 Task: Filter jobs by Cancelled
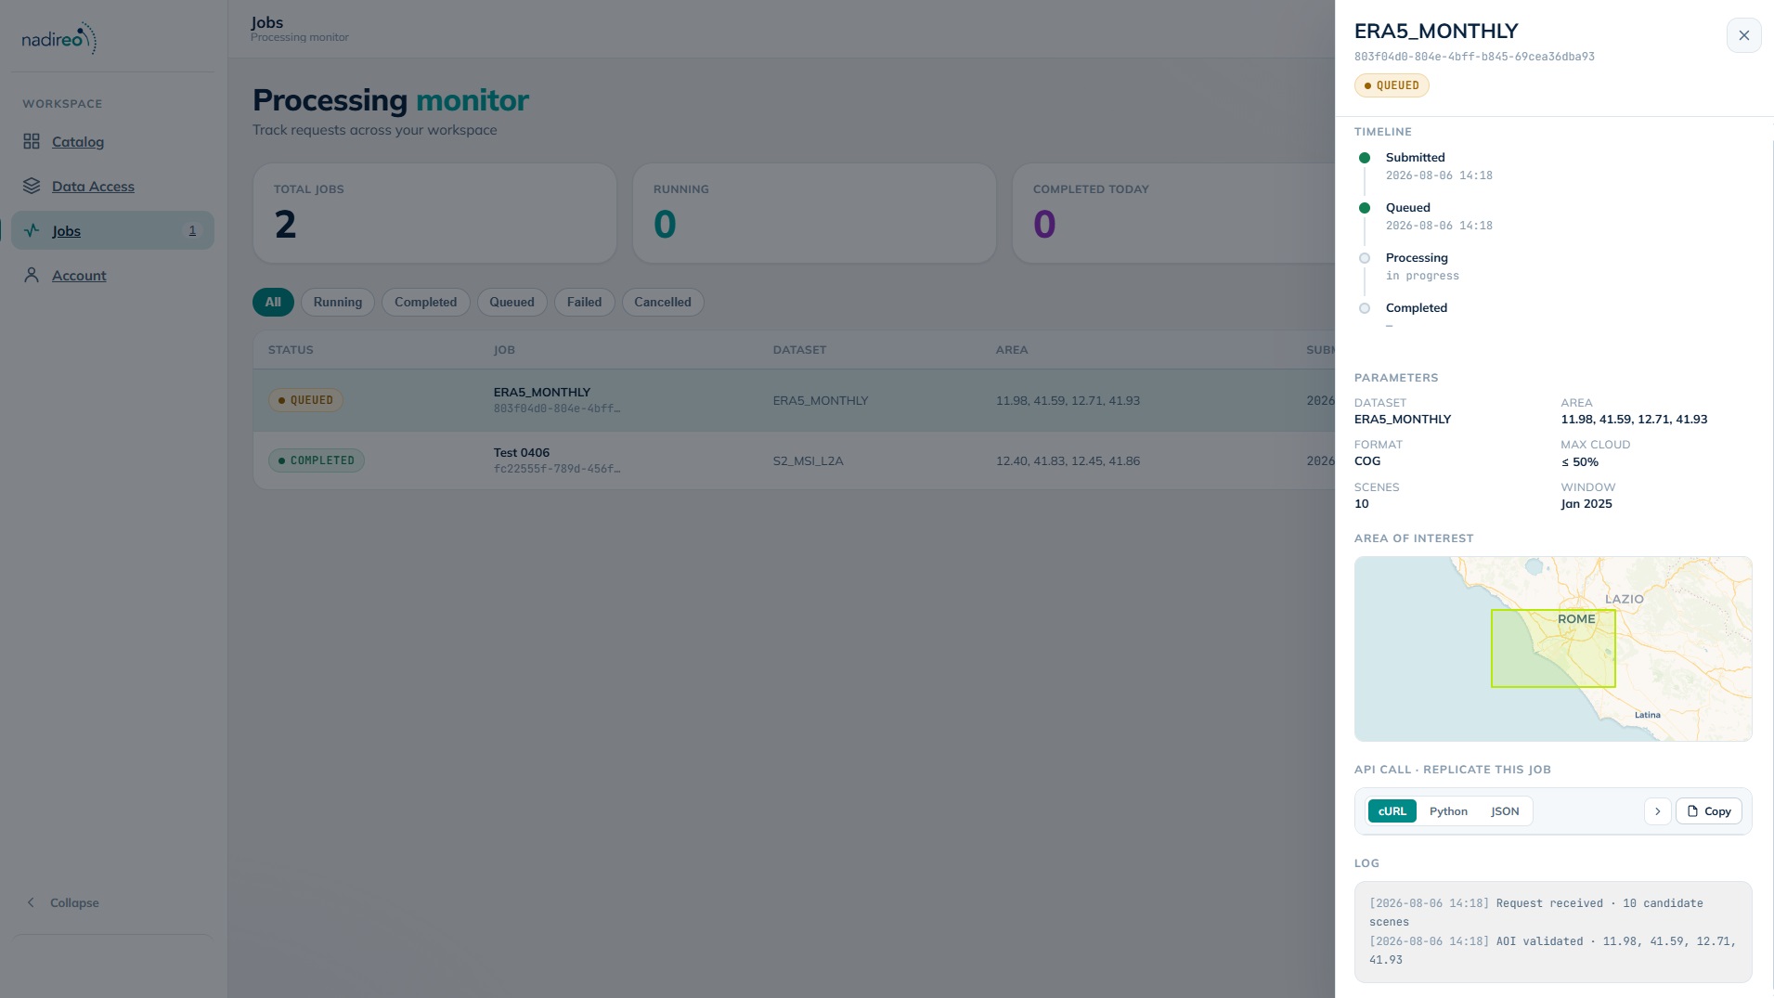[x=663, y=302]
